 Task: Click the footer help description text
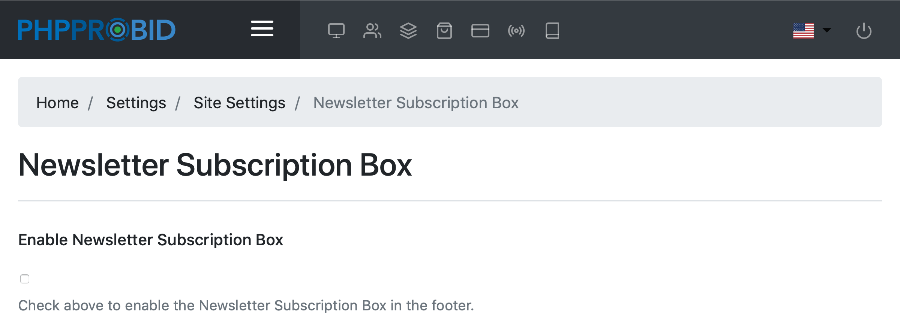(246, 305)
